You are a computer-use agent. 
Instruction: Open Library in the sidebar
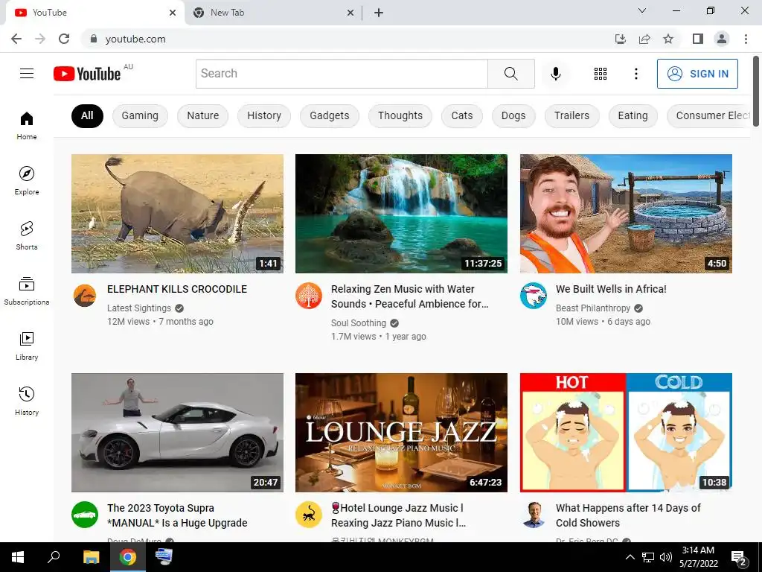(27, 346)
